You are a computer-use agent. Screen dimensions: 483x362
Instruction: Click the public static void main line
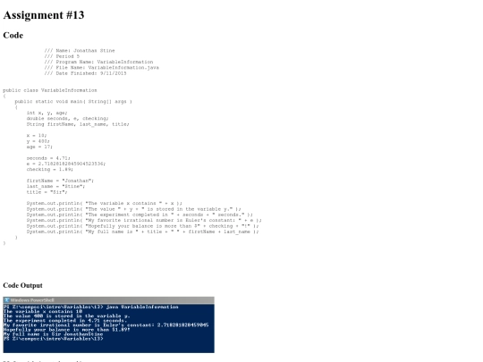point(73,101)
